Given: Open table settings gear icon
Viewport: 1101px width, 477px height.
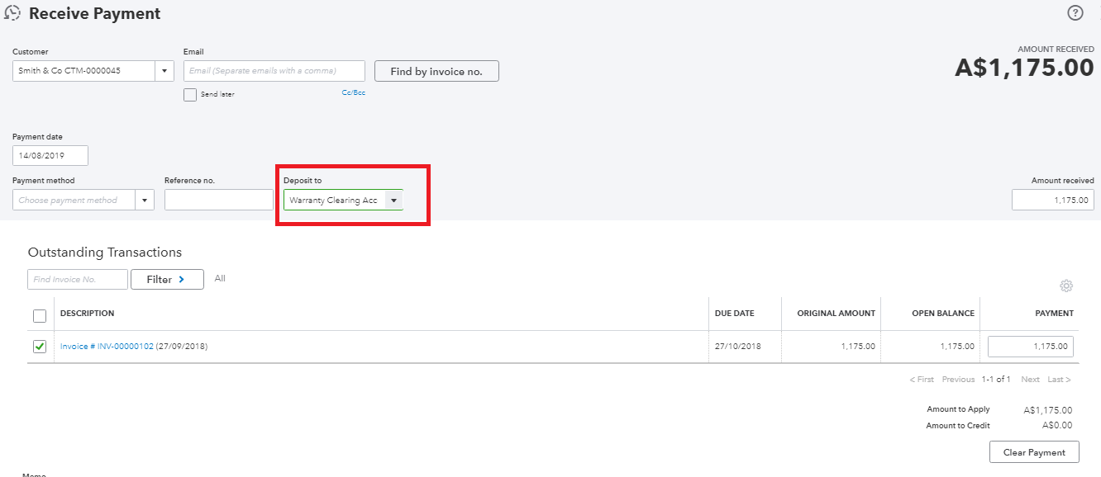Looking at the screenshot, I should (x=1066, y=286).
